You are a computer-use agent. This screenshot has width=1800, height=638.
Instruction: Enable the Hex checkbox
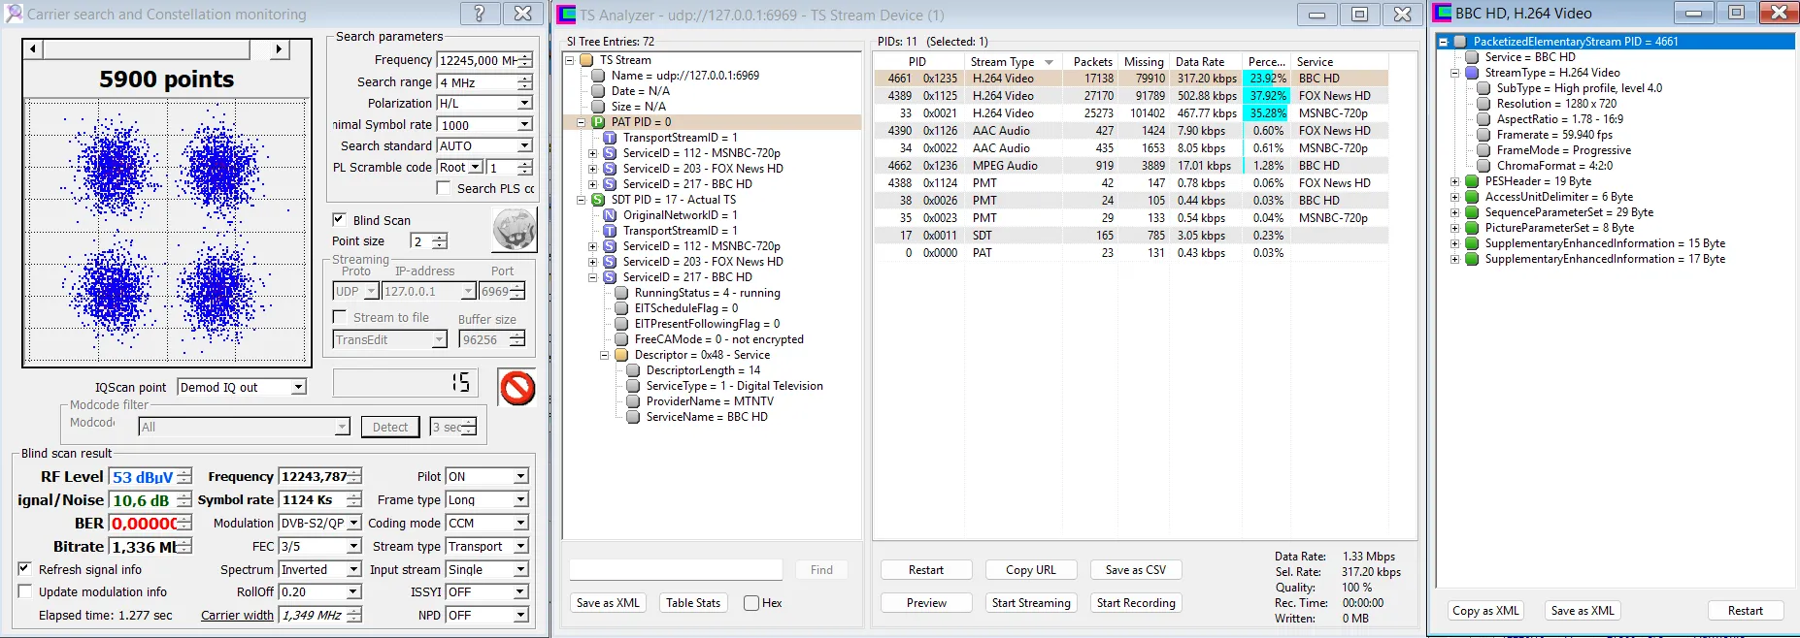(751, 603)
